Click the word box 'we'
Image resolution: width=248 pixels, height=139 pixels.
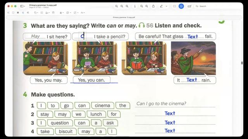pyautogui.click(x=78, y=114)
